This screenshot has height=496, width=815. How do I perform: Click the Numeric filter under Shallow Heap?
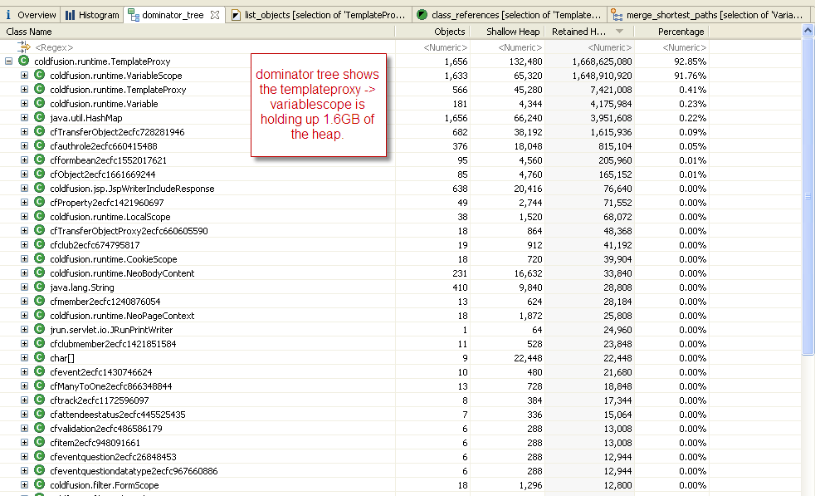520,47
